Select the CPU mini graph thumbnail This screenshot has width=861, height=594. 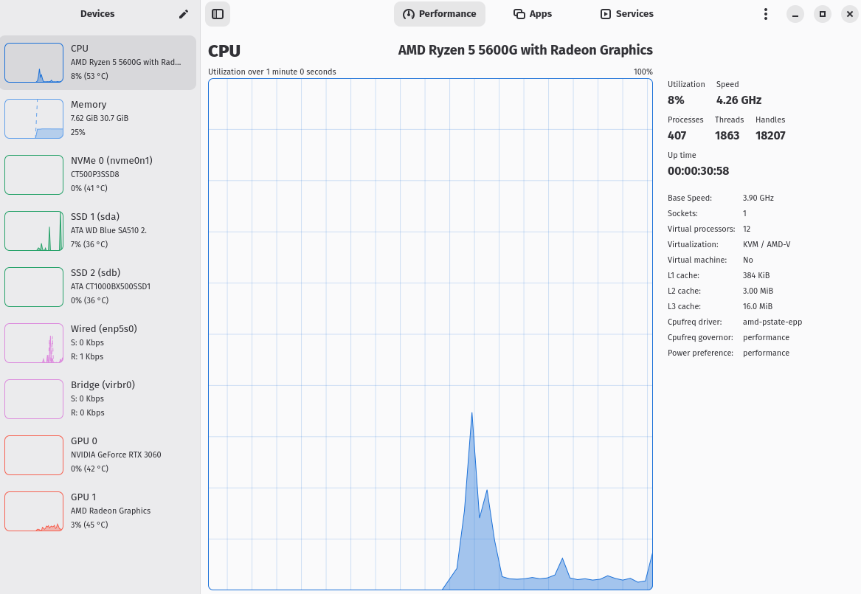pos(34,63)
